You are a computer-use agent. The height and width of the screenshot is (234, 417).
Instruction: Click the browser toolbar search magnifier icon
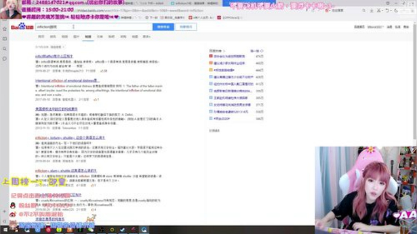tap(364, 10)
